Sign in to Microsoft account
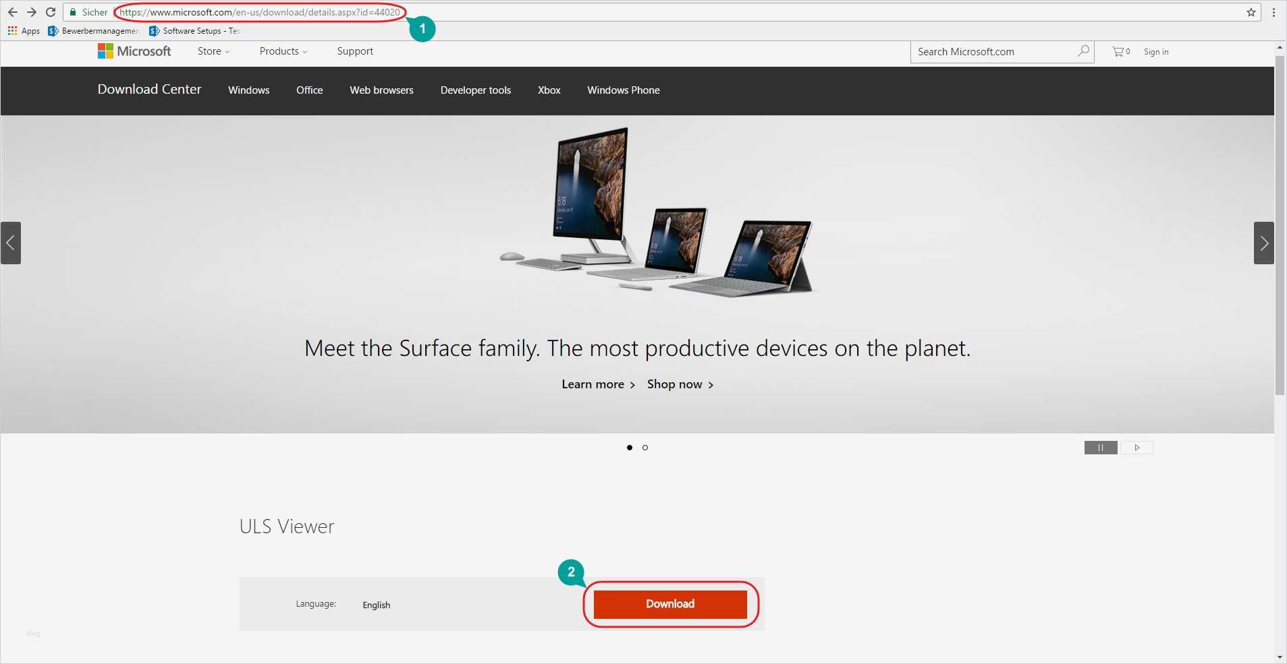Viewport: 1287px width, 664px height. (1156, 52)
